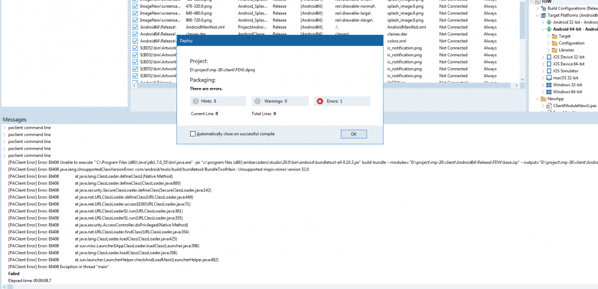This screenshot has width=598, height=289.
Task: Expand the Target folder node
Action: 548,36
